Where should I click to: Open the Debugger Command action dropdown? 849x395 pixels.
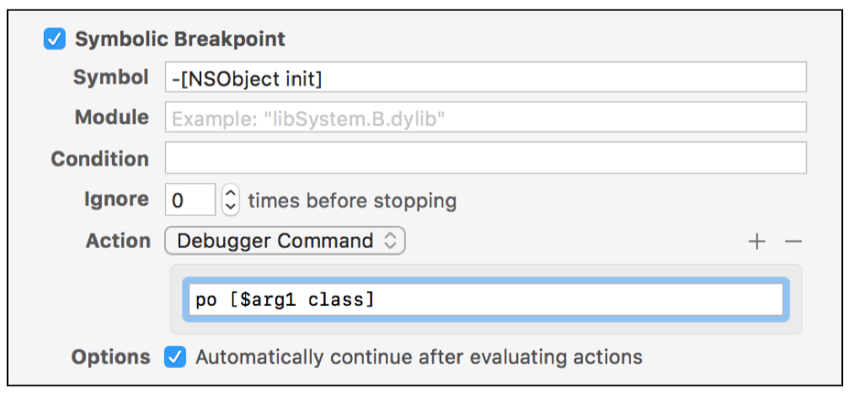pos(286,241)
